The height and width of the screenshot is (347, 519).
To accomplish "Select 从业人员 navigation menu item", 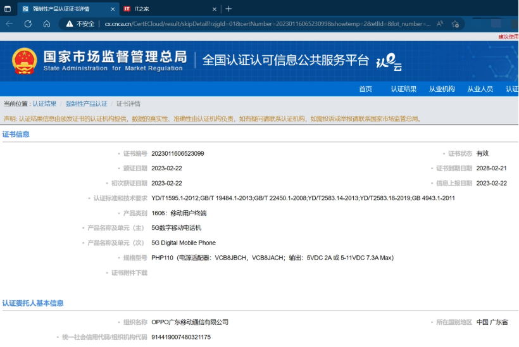I will point(480,89).
